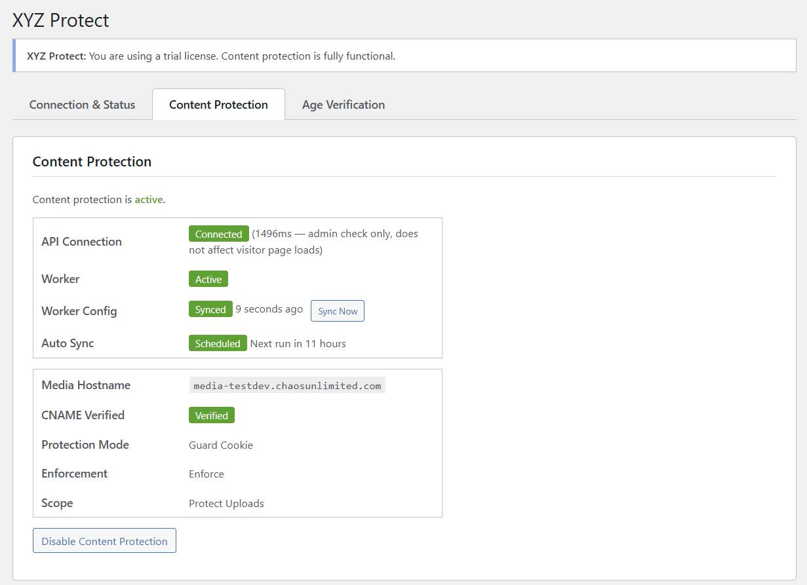Click the Guard Cookie protection mode value
This screenshot has width=807, height=585.
(220, 445)
